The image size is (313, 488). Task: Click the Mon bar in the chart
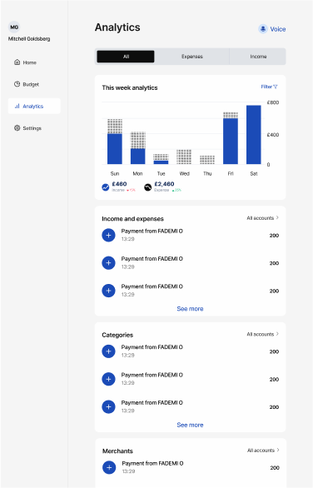(138, 148)
